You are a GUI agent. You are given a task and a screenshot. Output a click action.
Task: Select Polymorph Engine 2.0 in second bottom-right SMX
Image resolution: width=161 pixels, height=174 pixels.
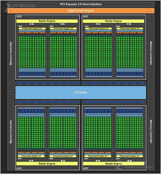pyautogui.click(x=129, y=156)
